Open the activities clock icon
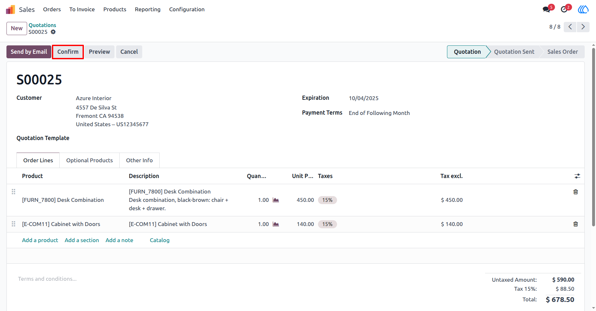596x311 pixels. pos(564,9)
